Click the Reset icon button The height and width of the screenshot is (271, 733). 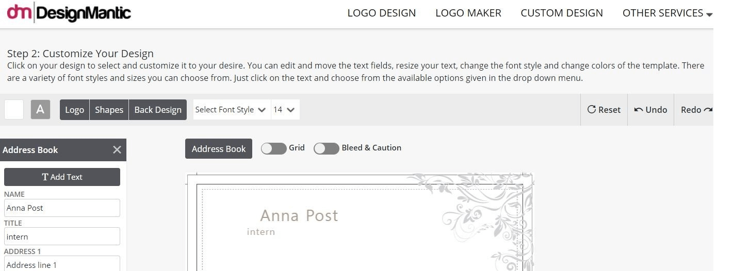pyautogui.click(x=604, y=110)
